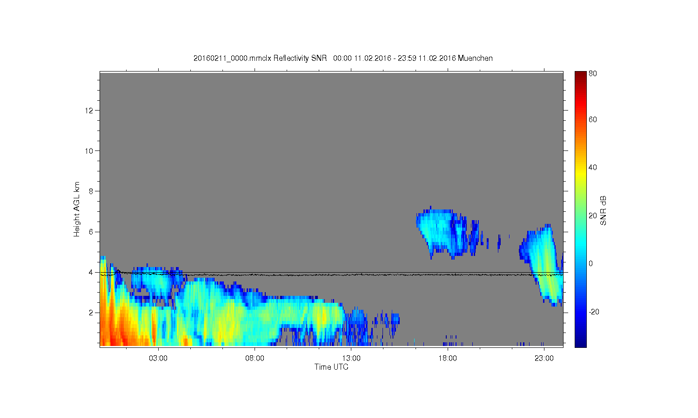
Task: Click the 03:00 time tick label
Action: pos(158,359)
